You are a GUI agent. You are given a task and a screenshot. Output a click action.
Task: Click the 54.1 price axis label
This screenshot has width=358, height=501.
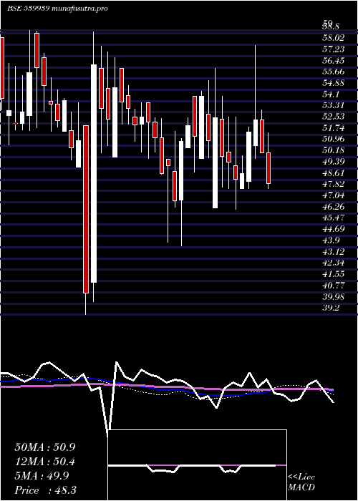[x=331, y=94]
